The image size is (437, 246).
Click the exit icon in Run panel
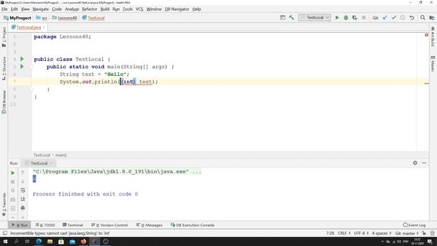(13, 208)
